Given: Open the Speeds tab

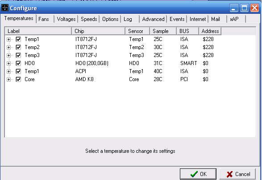Looking at the screenshot, I should (x=89, y=19).
